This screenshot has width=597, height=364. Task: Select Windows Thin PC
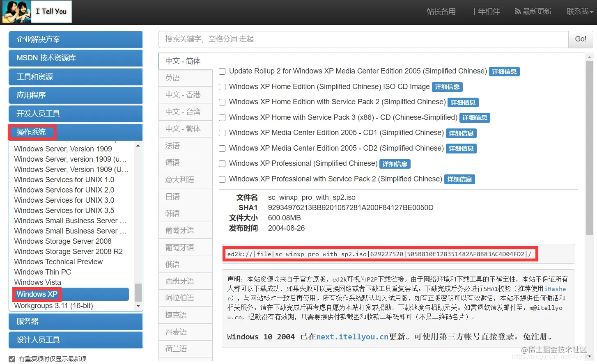(x=43, y=272)
